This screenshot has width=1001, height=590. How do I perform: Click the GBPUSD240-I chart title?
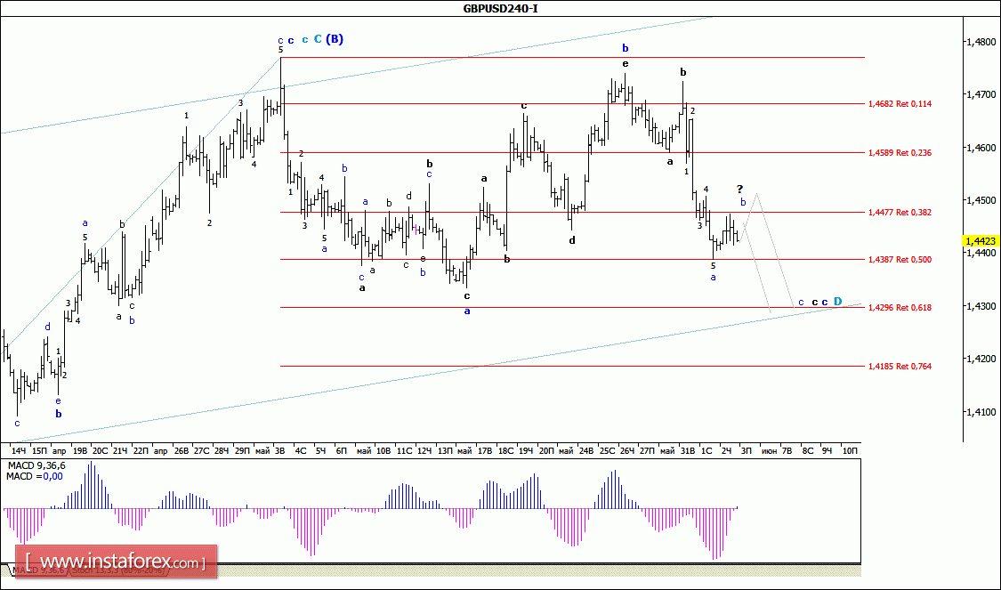tap(500, 8)
